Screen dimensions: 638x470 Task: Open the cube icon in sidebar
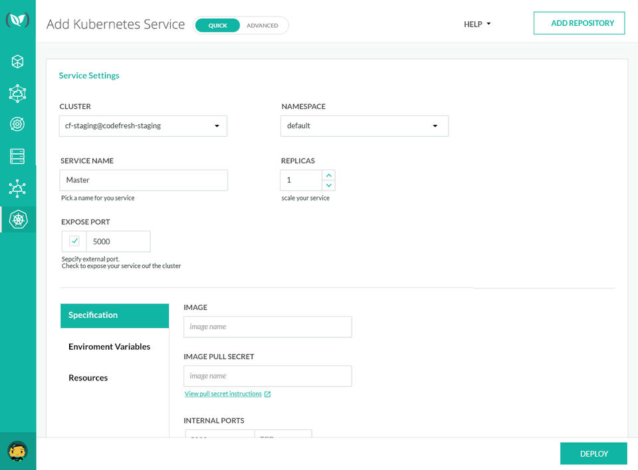(17, 62)
